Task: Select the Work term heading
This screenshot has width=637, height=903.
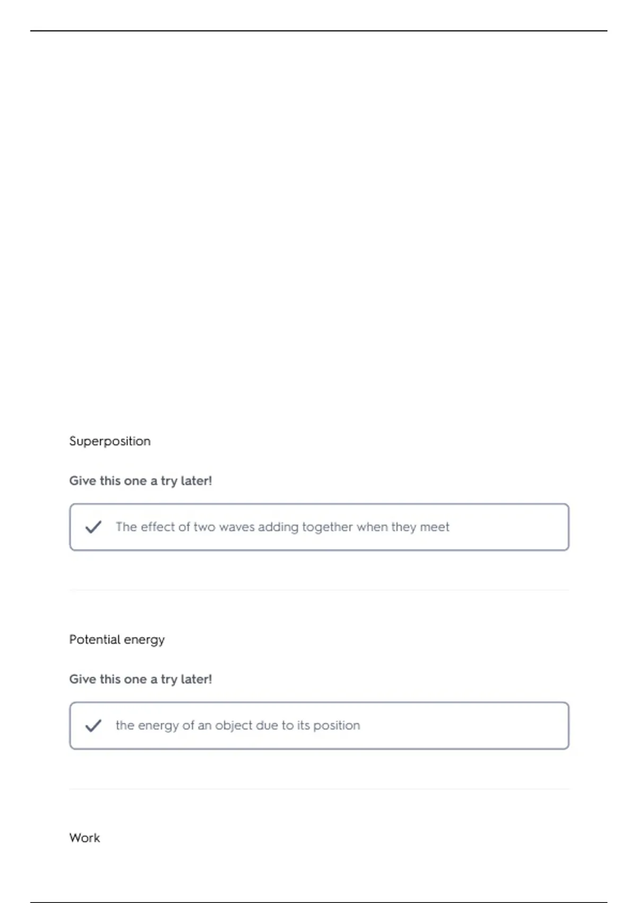Action: pos(84,838)
